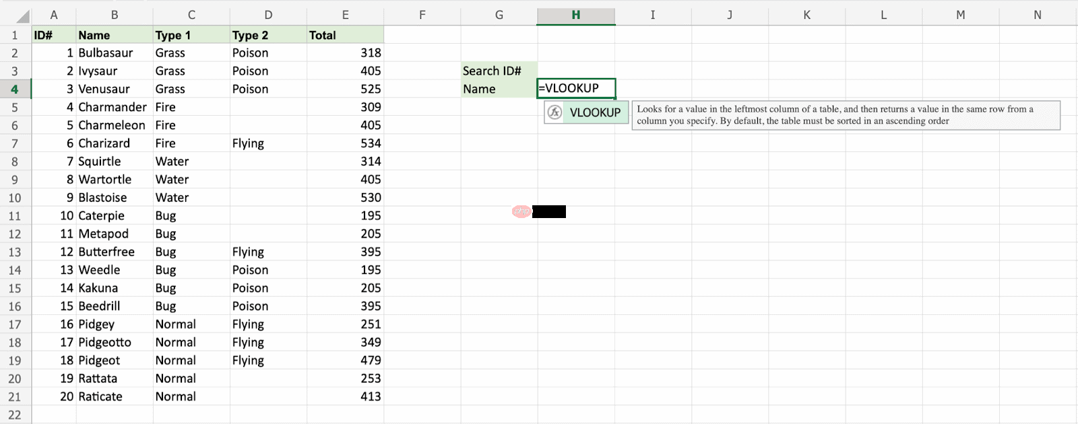Select the Pidgey cell

[x=115, y=324]
